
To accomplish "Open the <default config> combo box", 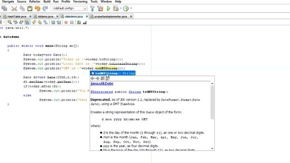I will point(70,9).
